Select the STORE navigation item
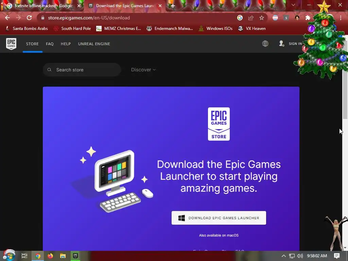Screen dimensions: 348x261 (32, 44)
